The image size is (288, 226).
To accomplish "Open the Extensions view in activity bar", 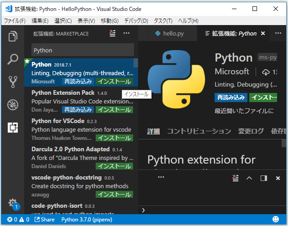I will 13,128.
